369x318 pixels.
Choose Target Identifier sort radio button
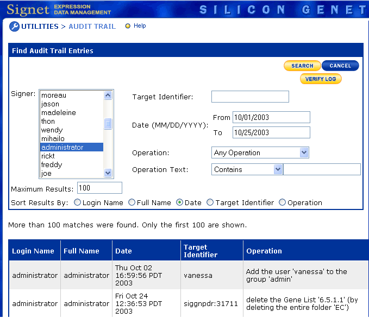[x=210, y=202]
